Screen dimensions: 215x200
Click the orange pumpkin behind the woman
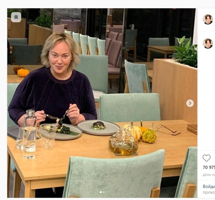click(x=23, y=72)
